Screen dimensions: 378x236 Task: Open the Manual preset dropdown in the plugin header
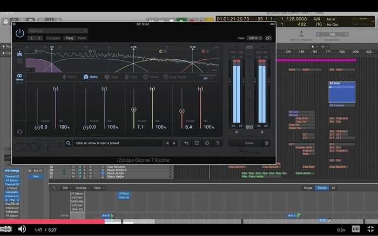(x=58, y=31)
